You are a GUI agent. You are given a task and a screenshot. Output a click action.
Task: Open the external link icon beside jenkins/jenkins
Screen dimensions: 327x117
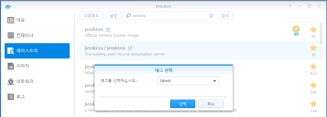tap(130, 48)
